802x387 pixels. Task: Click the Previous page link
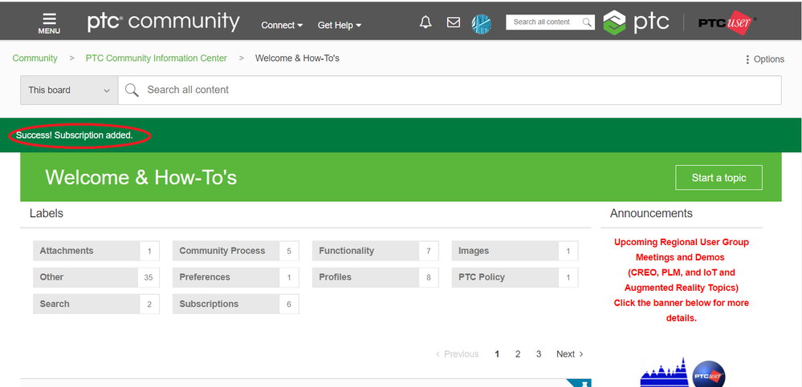click(458, 354)
